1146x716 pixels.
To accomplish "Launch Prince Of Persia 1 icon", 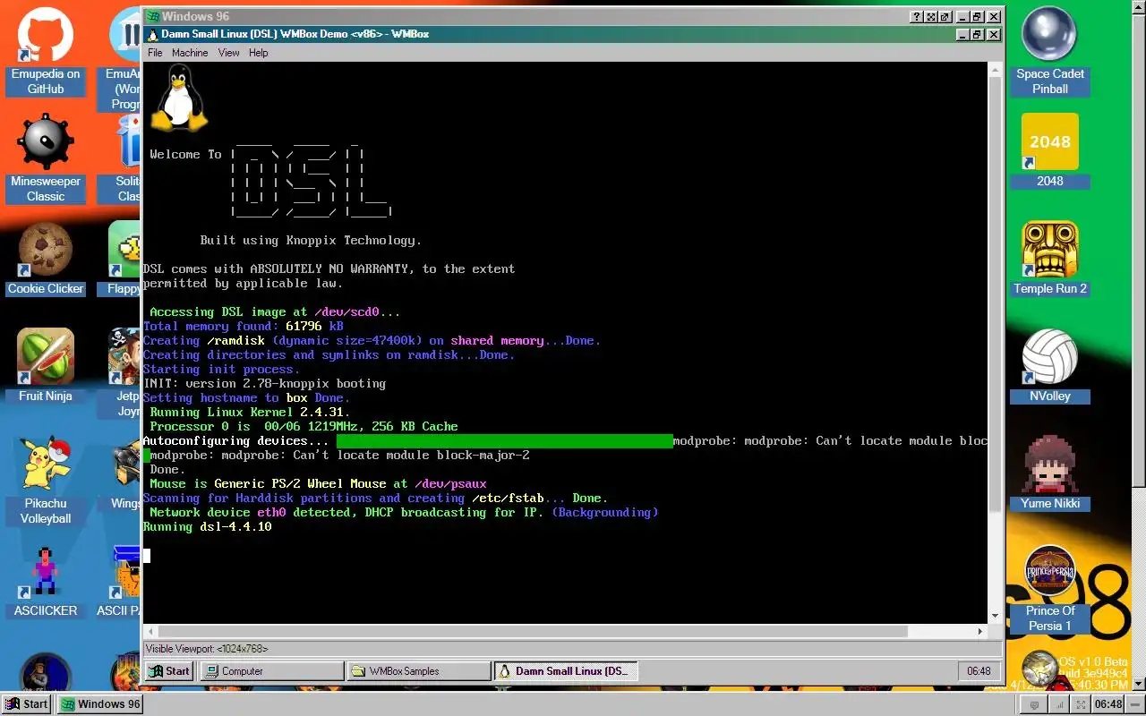I will click(x=1049, y=588).
